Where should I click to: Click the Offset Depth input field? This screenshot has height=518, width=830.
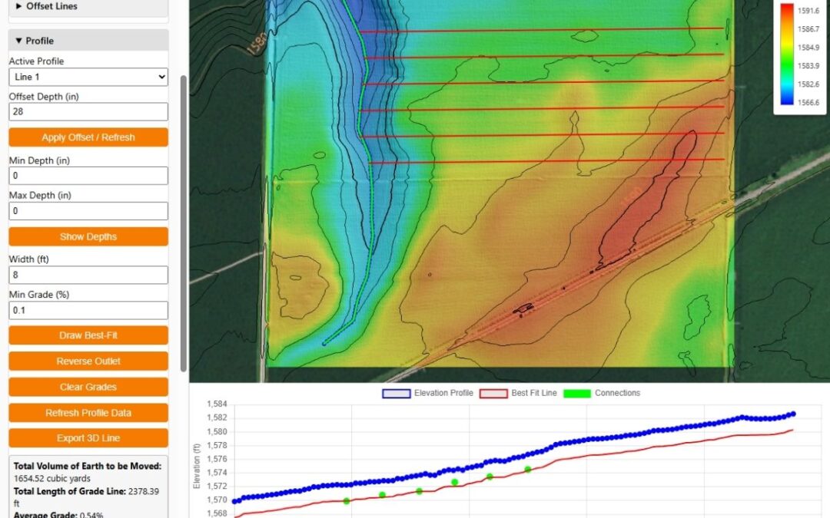tap(88, 112)
